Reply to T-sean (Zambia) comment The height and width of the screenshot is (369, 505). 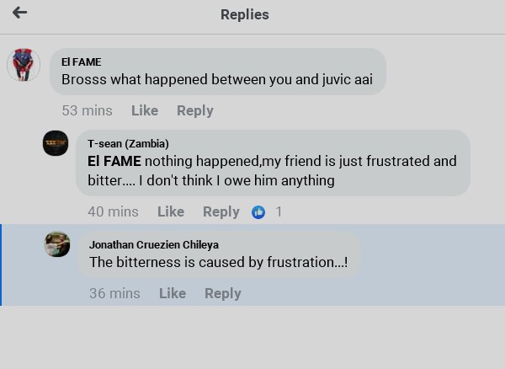(x=221, y=211)
